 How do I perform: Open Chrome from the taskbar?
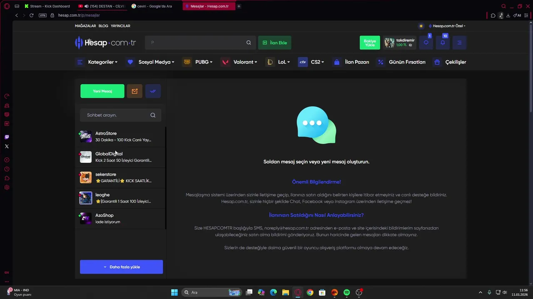pos(310,292)
